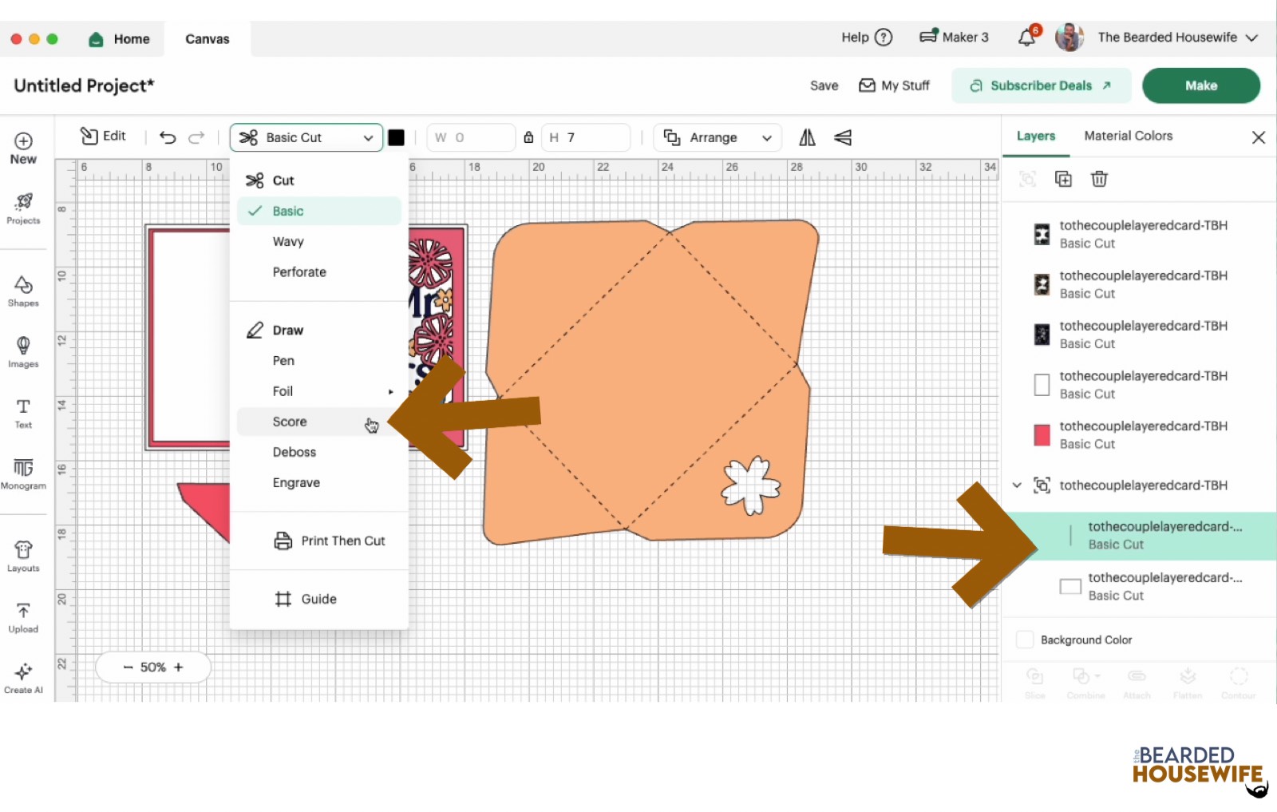Viewport: 1277px width, 812px height.
Task: Switch to the Material Colors tab
Action: pos(1128,136)
